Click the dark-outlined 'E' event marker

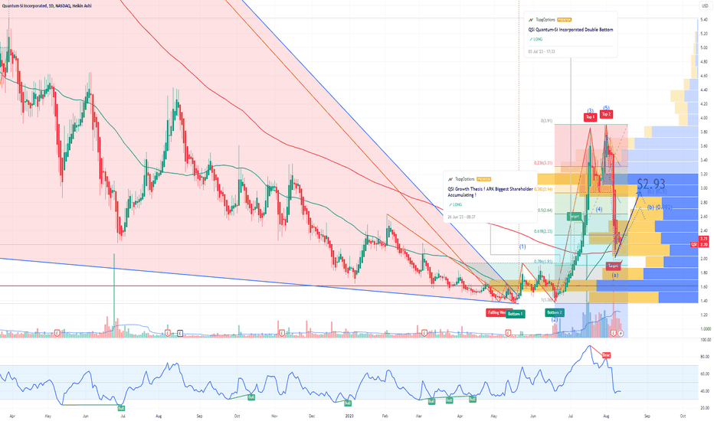pos(180,333)
